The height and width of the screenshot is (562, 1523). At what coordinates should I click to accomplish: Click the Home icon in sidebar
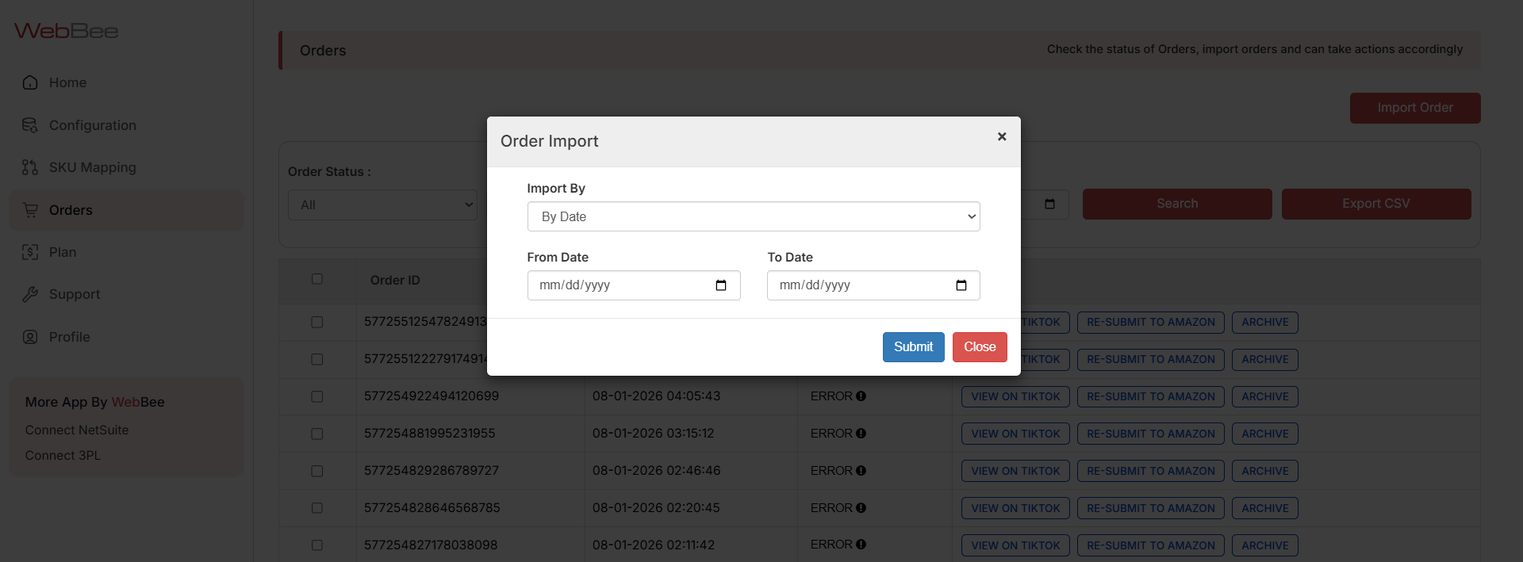(x=30, y=82)
